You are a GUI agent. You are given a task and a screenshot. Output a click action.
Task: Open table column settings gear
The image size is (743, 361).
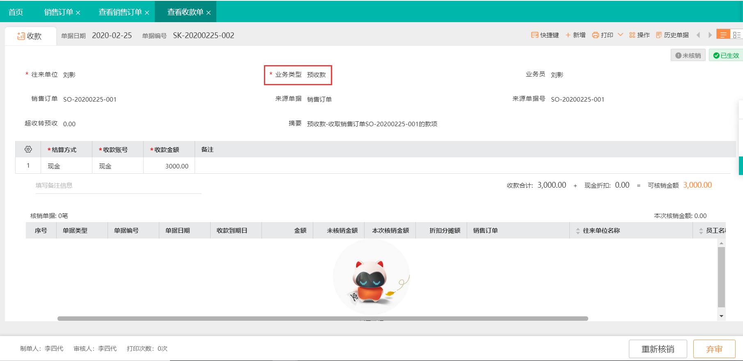28,150
